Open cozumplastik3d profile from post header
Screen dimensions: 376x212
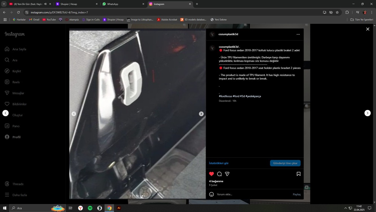pyautogui.click(x=228, y=34)
